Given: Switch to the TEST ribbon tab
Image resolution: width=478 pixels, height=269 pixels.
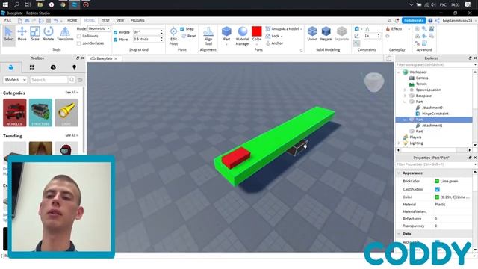Looking at the screenshot, I should click(x=106, y=20).
